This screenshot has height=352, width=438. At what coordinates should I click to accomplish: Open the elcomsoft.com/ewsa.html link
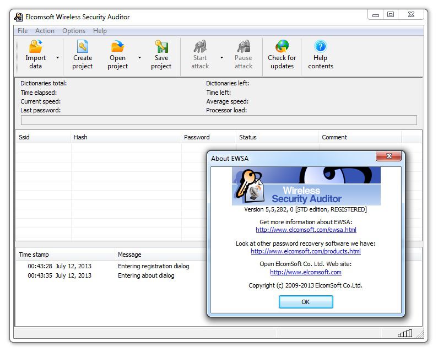point(306,230)
